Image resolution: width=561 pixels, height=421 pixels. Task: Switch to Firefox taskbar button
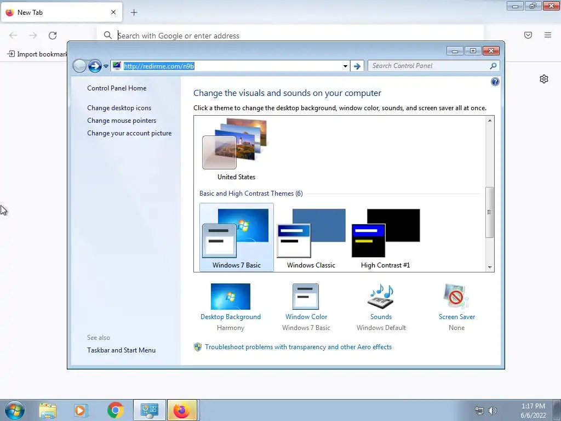182,410
